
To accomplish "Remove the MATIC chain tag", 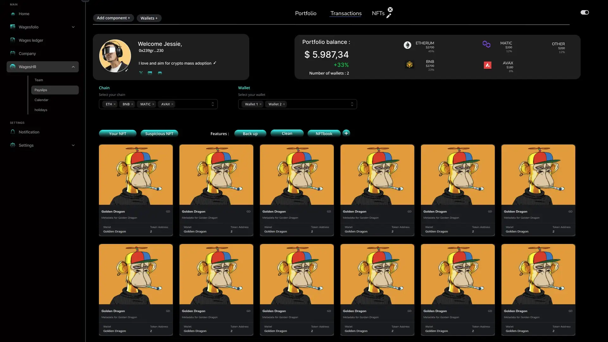I will [x=153, y=104].
